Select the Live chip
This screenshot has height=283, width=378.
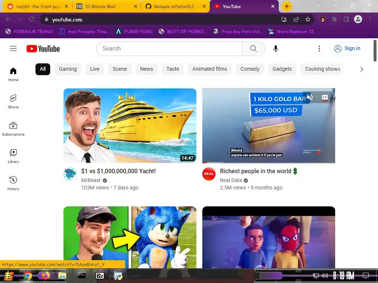coord(95,69)
